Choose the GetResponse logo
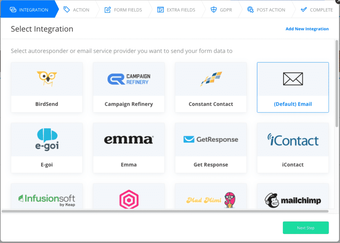340x243 pixels. point(211,140)
